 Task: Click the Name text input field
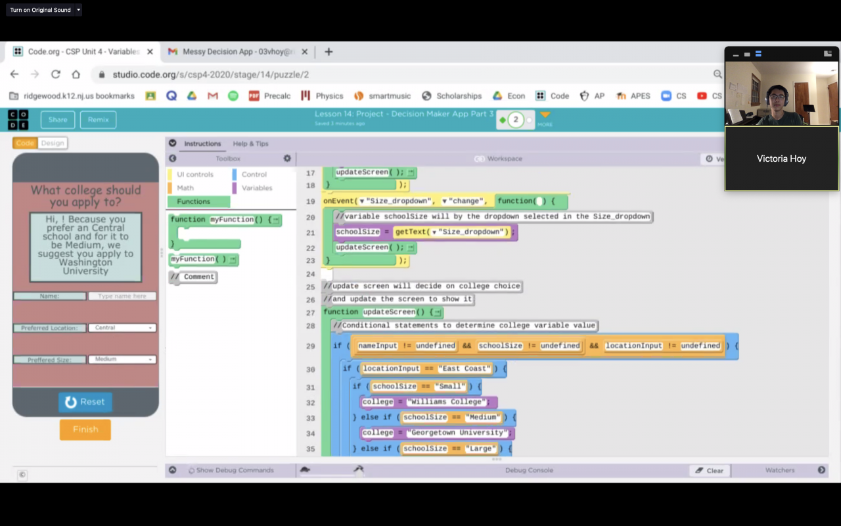[x=122, y=296]
